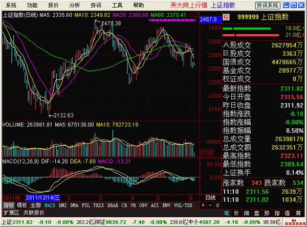
Task: Open the 势 trend tab
Action: (267, 212)
